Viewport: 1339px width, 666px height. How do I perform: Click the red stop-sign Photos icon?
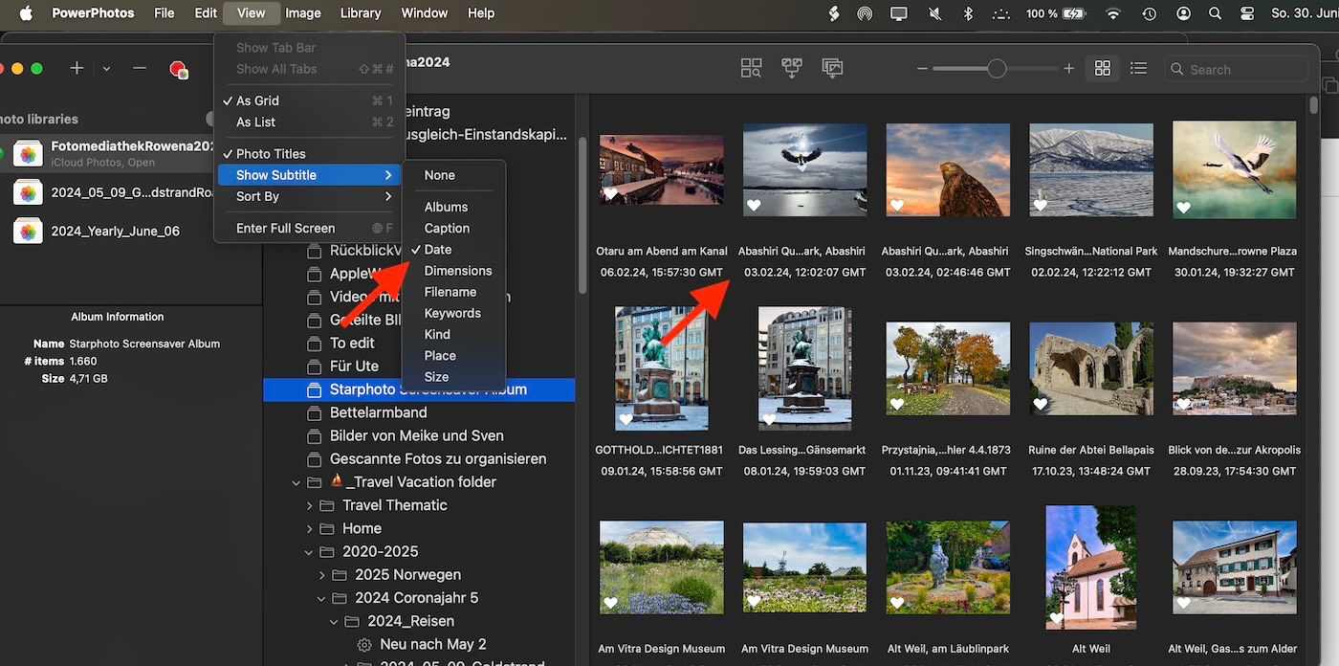tap(178, 69)
